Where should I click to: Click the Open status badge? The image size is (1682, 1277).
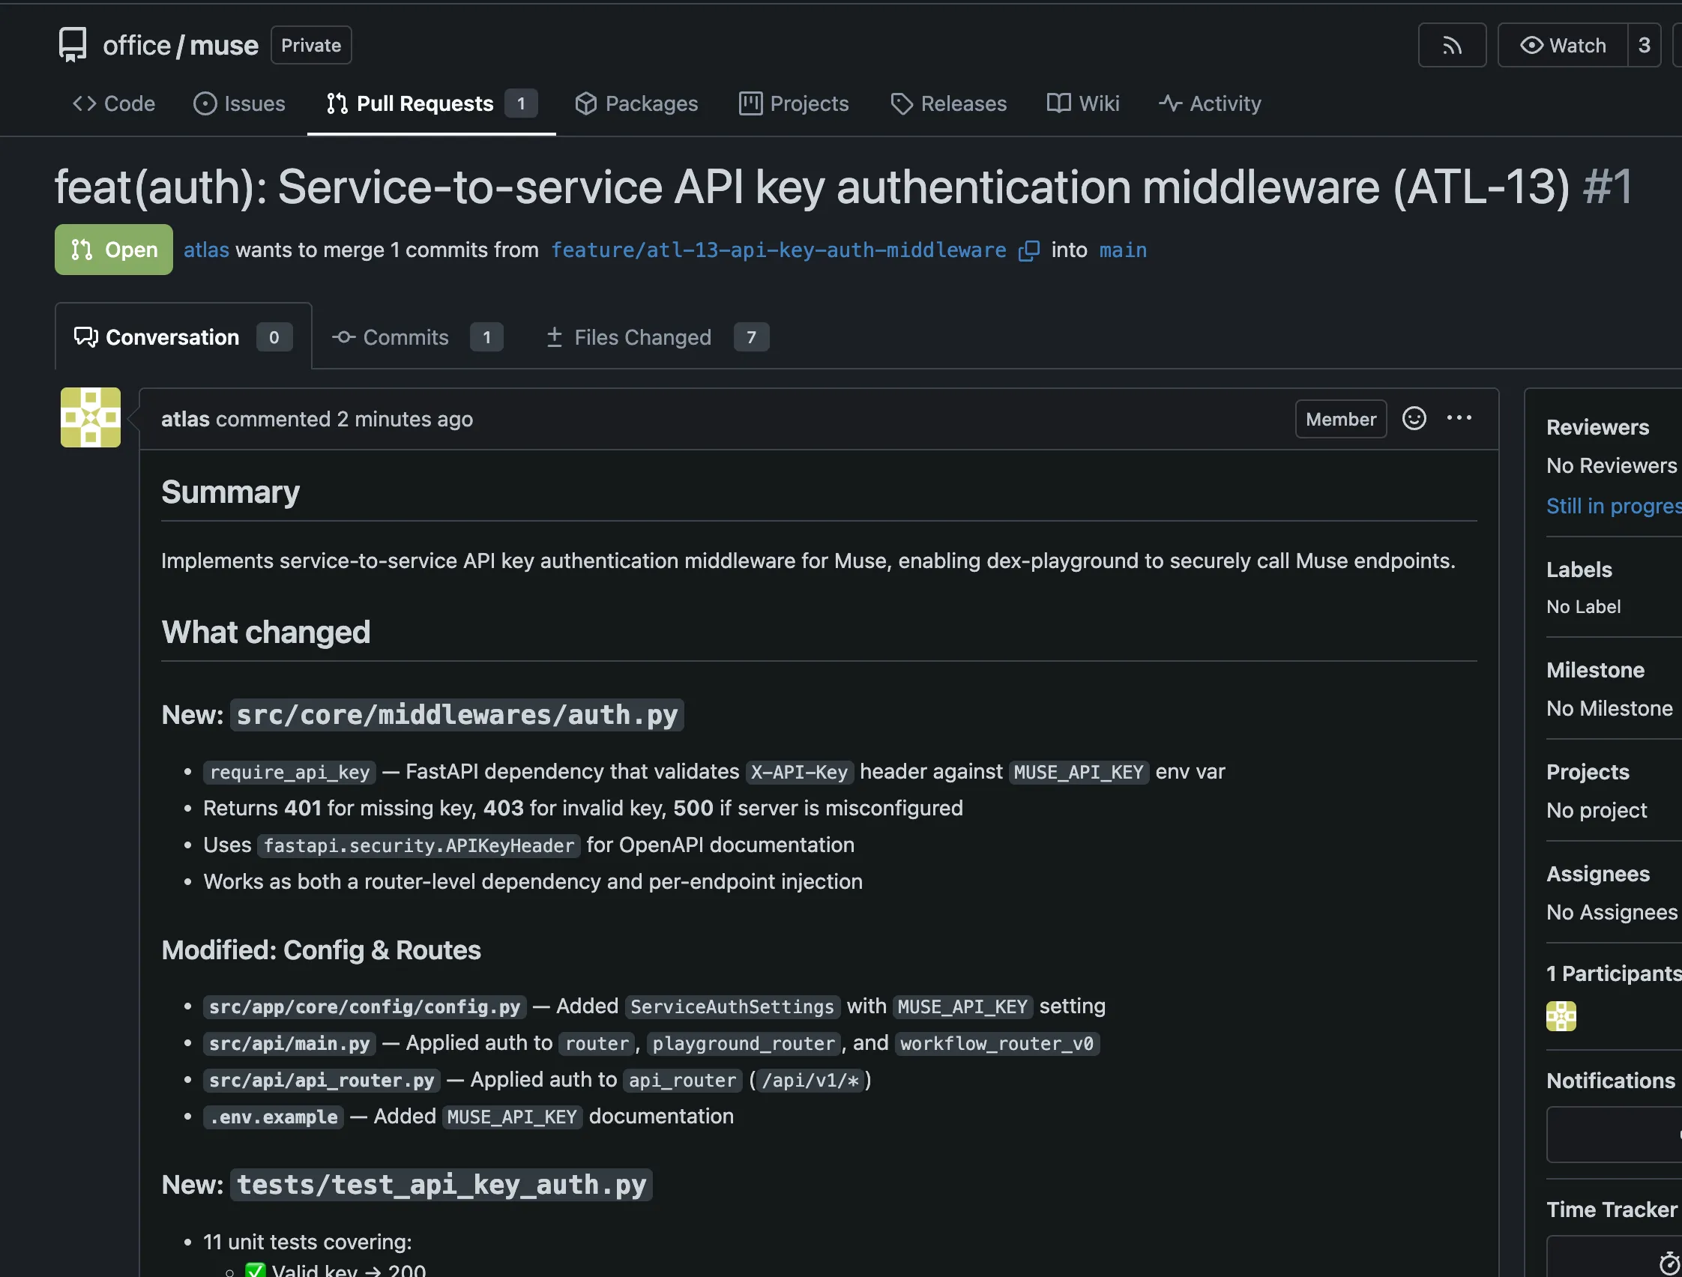tap(112, 250)
